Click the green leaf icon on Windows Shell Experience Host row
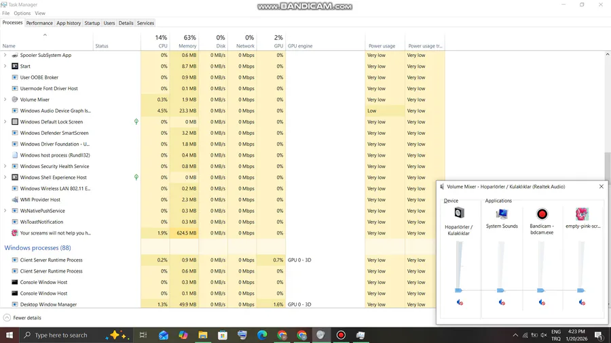 [x=136, y=178]
